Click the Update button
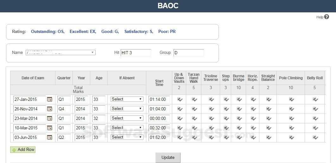This screenshot has height=163, width=336. [x=168, y=158]
